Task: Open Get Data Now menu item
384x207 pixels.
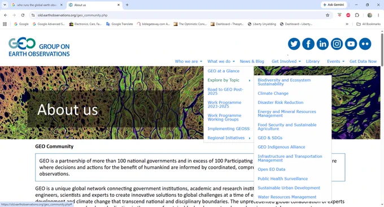Action: click(x=363, y=61)
